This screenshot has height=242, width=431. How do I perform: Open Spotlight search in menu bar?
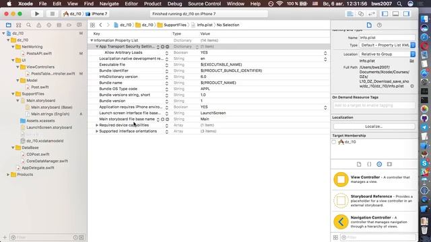399,4
